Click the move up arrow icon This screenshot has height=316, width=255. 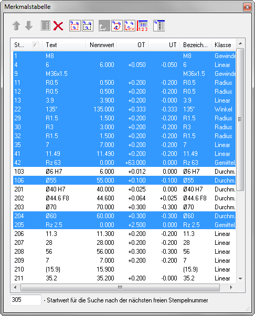[x=16, y=26]
